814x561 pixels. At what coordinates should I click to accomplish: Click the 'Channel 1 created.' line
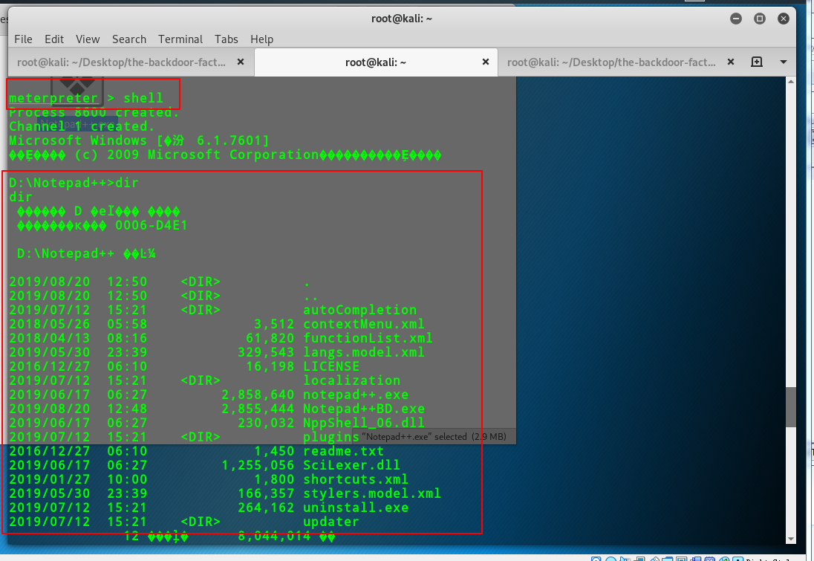pos(82,126)
